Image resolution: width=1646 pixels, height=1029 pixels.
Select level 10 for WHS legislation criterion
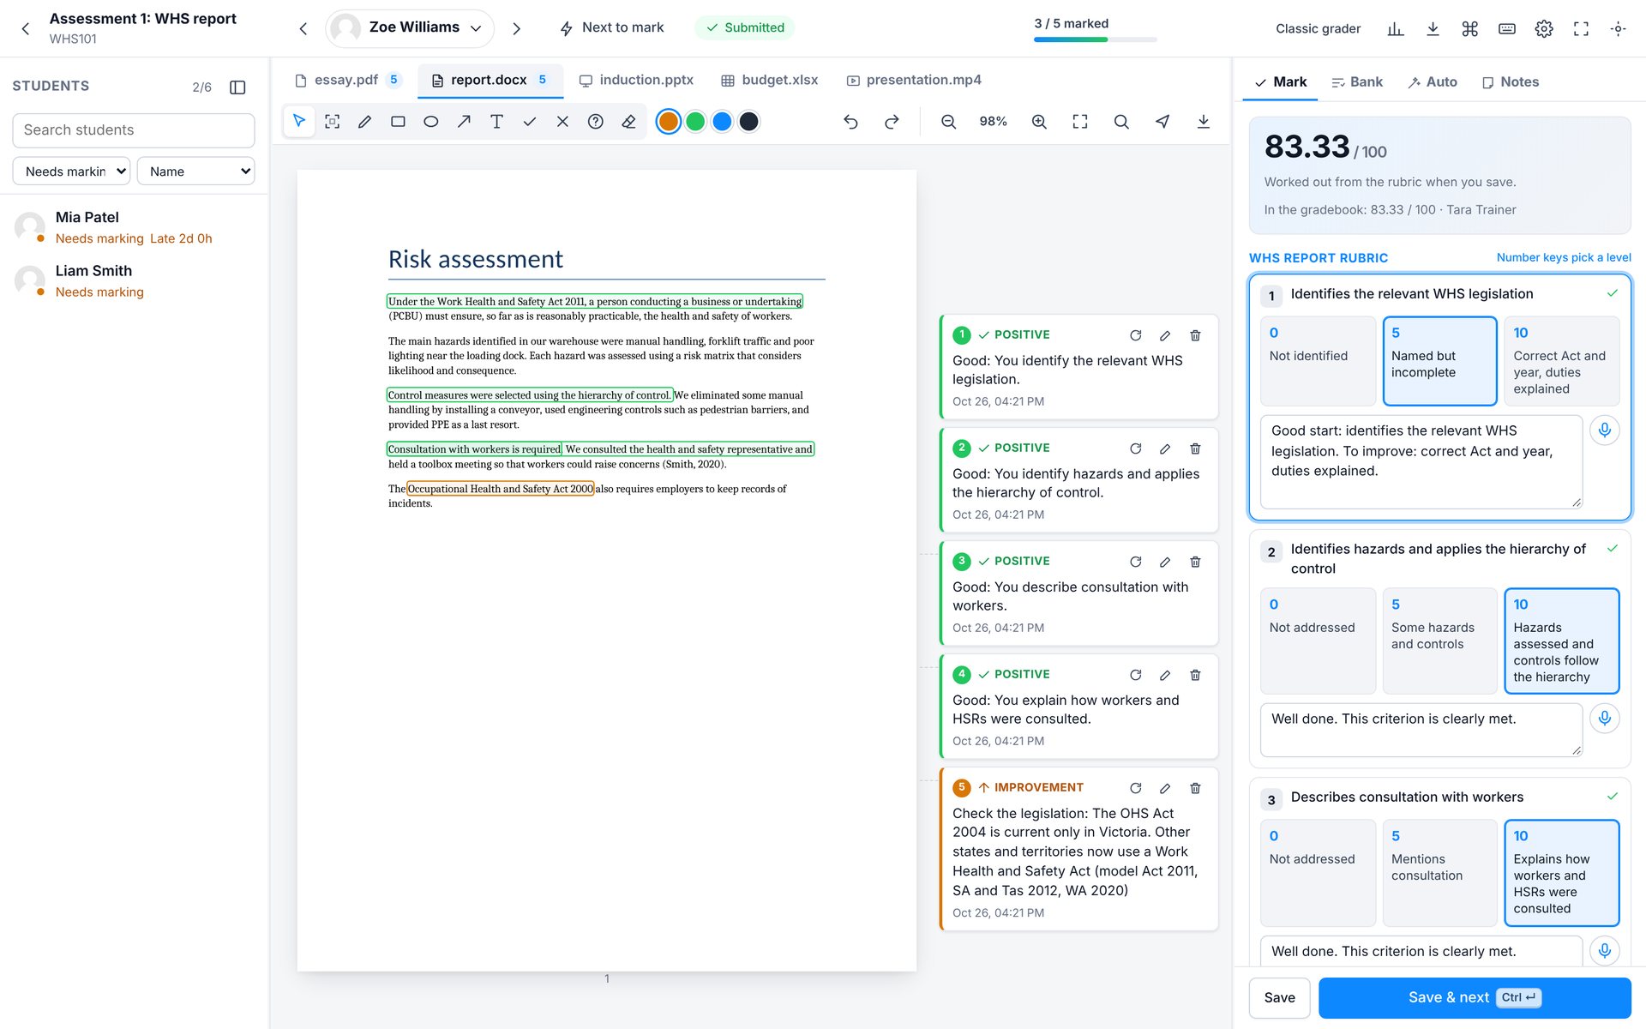[1561, 361]
